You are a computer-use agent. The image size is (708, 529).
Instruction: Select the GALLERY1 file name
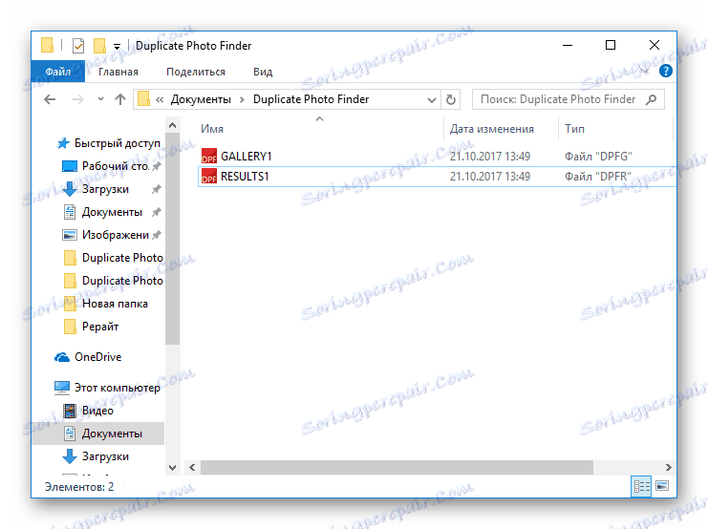pos(247,157)
